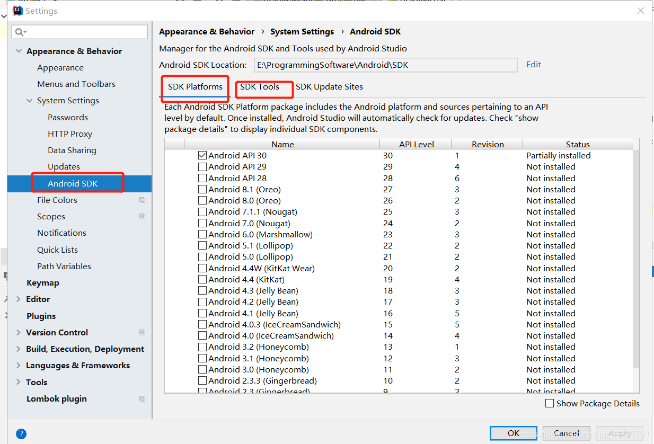This screenshot has width=654, height=444.
Task: Open the SDK Update Sites tab
Action: tap(329, 87)
